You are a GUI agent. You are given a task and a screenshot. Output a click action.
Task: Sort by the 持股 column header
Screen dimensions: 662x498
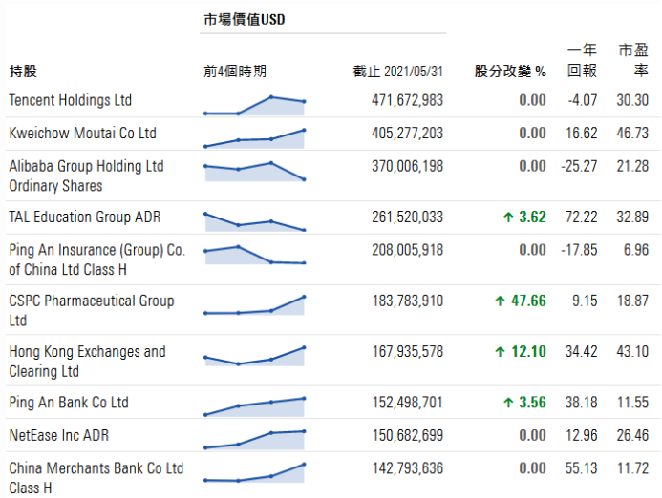23,72
